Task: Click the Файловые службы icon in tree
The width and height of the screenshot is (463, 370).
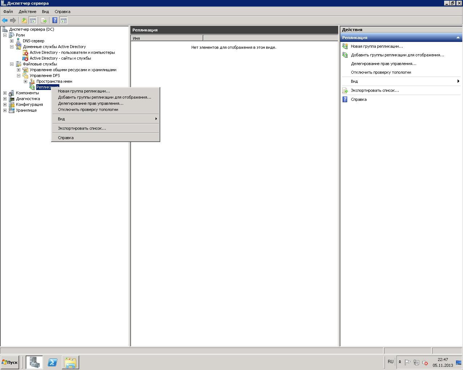Action: coord(18,64)
